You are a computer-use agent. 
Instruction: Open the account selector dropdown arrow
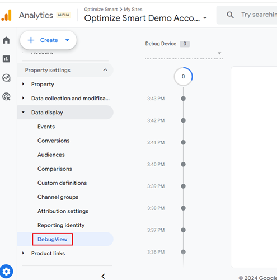click(x=205, y=18)
